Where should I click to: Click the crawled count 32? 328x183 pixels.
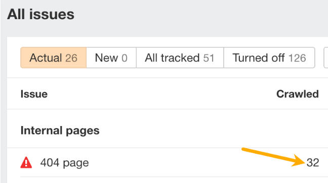[313, 162]
